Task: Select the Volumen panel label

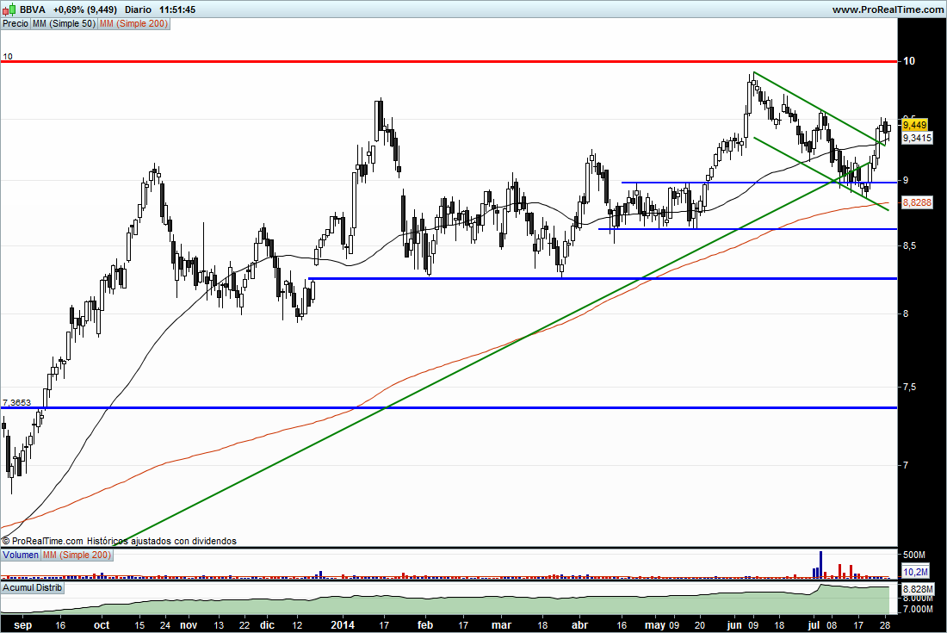Action: pyautogui.click(x=21, y=555)
